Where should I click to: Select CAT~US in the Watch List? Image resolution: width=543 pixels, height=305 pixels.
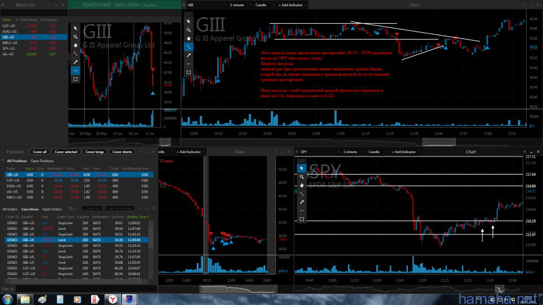pos(33,25)
